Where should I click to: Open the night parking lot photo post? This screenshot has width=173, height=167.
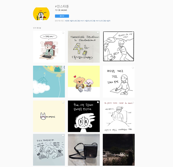119,150
